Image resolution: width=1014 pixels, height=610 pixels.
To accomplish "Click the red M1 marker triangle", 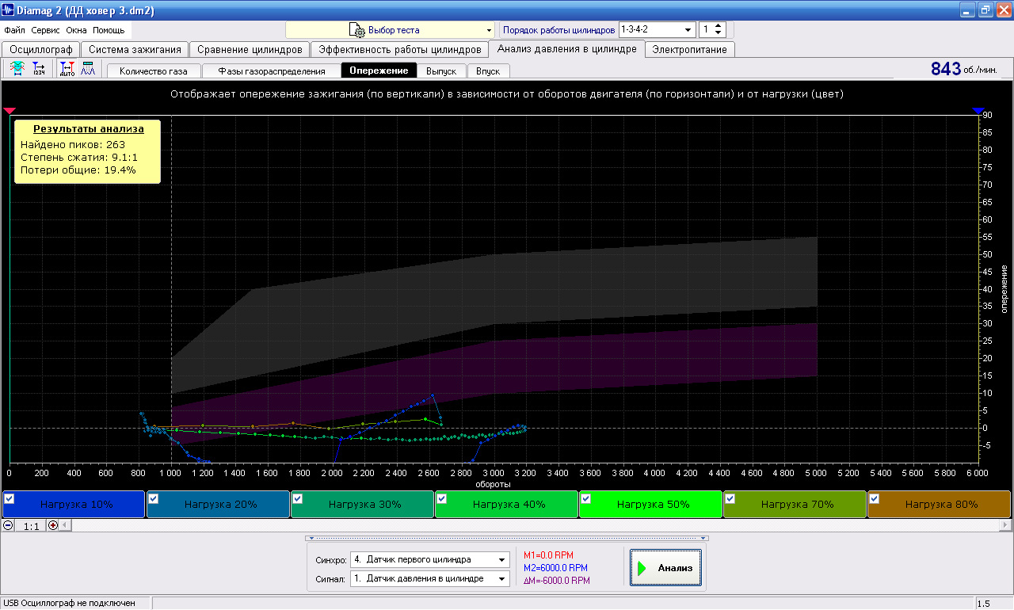I will (x=9, y=111).
